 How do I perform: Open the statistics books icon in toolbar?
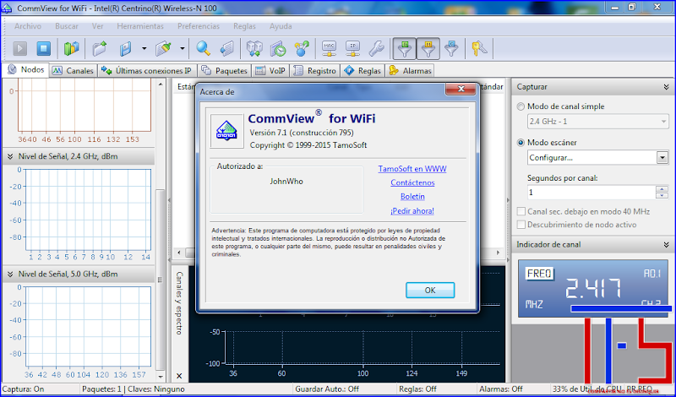coord(71,48)
